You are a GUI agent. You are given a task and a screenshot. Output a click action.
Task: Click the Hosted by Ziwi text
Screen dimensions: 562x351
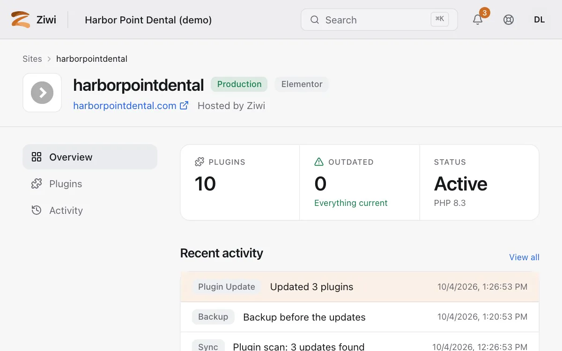231,106
